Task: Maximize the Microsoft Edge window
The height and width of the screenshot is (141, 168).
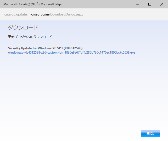Action: pos(150,4)
